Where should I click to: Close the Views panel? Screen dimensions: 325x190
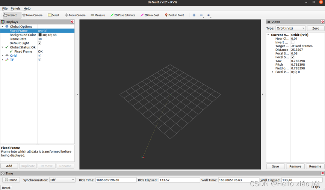pos(322,22)
